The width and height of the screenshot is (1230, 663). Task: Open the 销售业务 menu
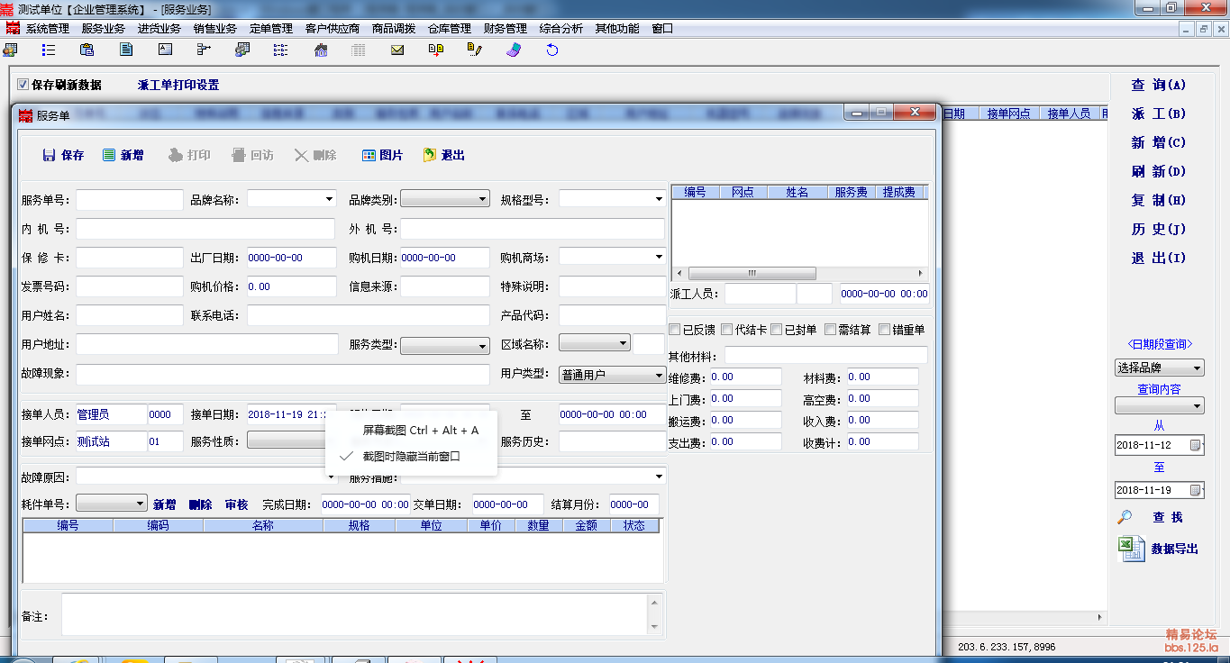[x=214, y=29]
